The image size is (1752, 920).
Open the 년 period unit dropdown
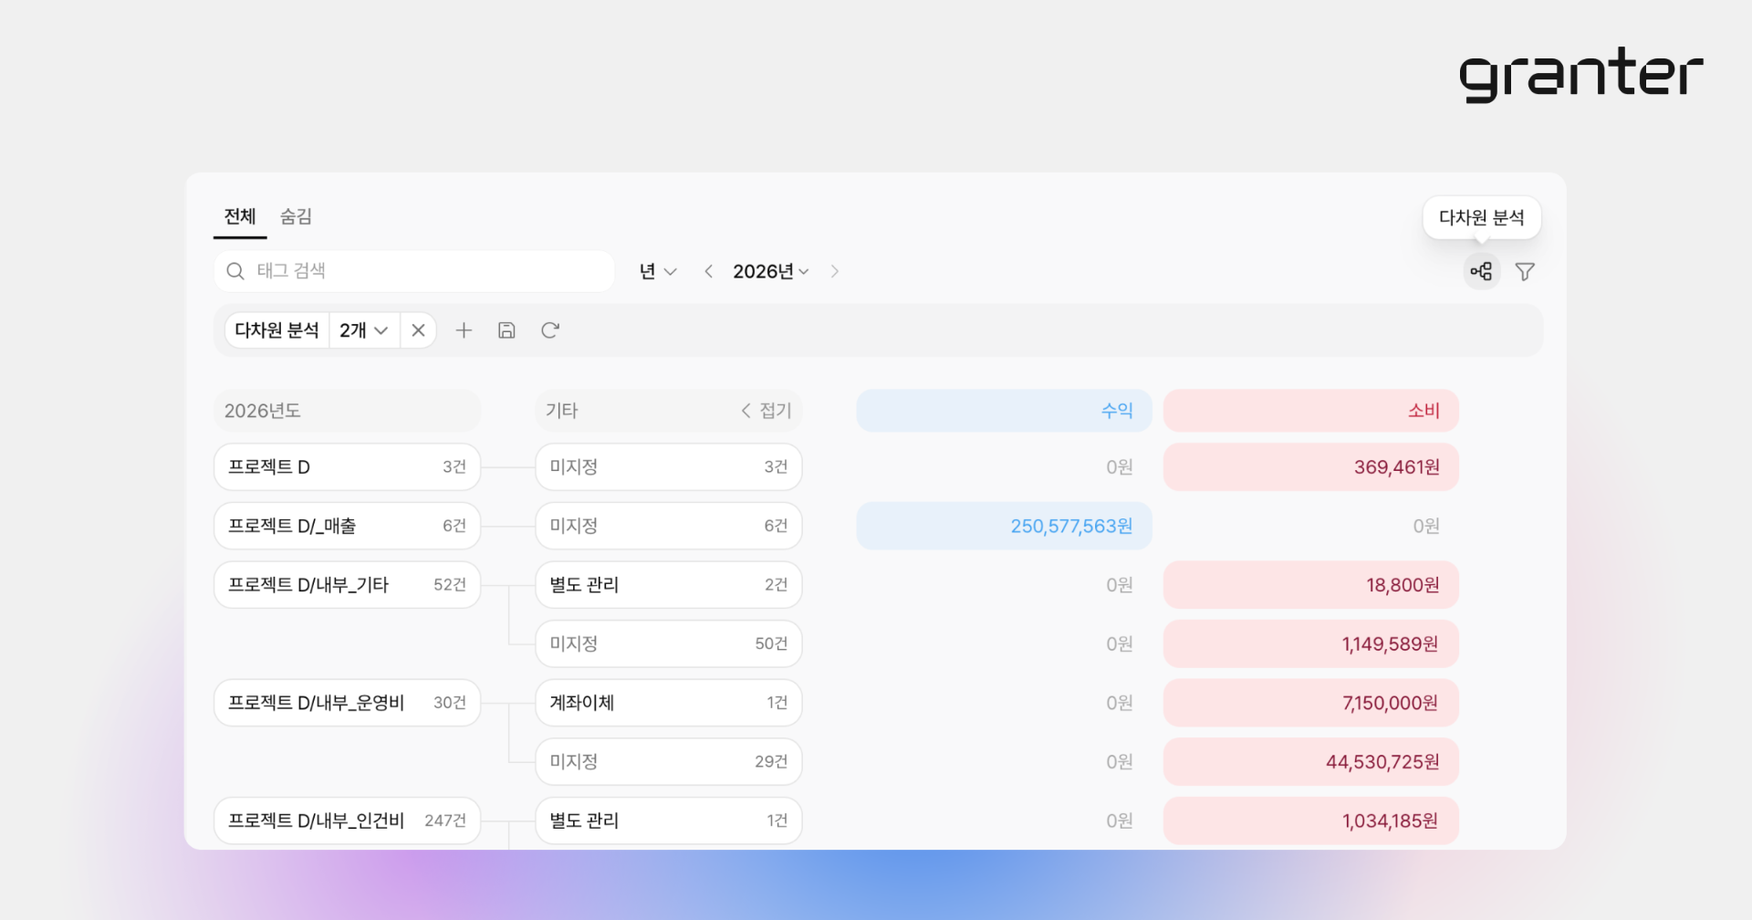[658, 271]
